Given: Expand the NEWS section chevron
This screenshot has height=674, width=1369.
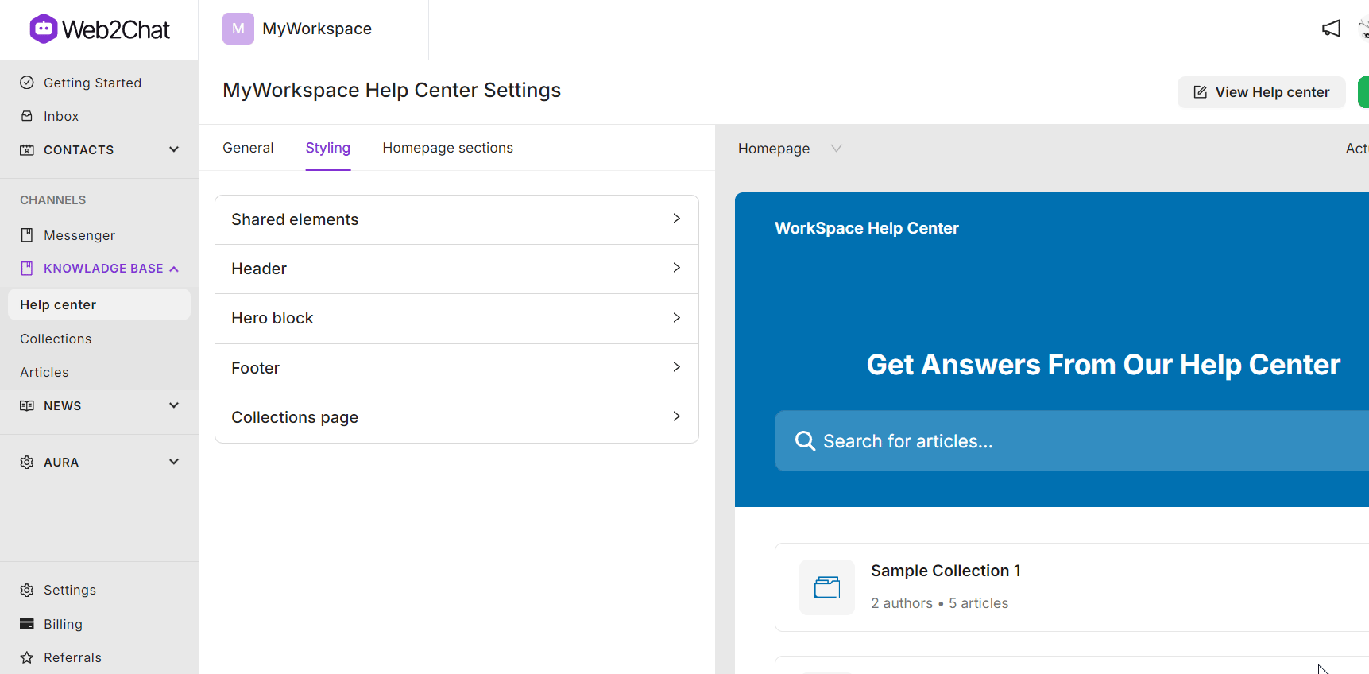Looking at the screenshot, I should (174, 405).
